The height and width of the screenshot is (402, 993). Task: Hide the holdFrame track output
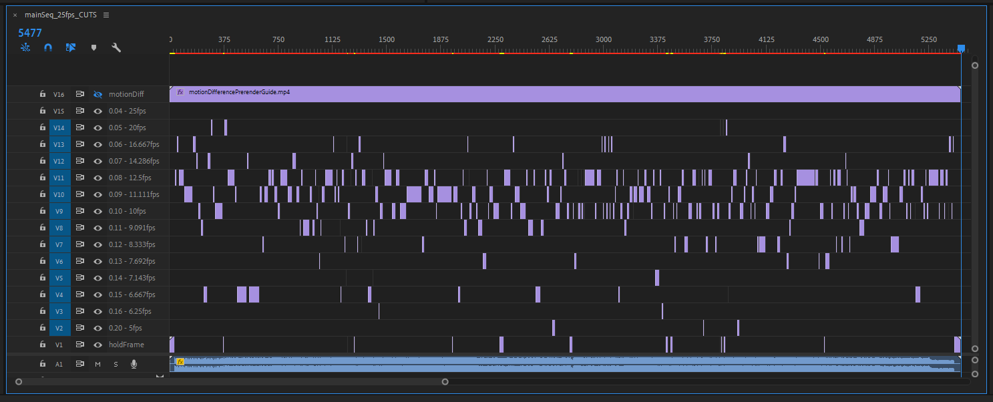[97, 345]
